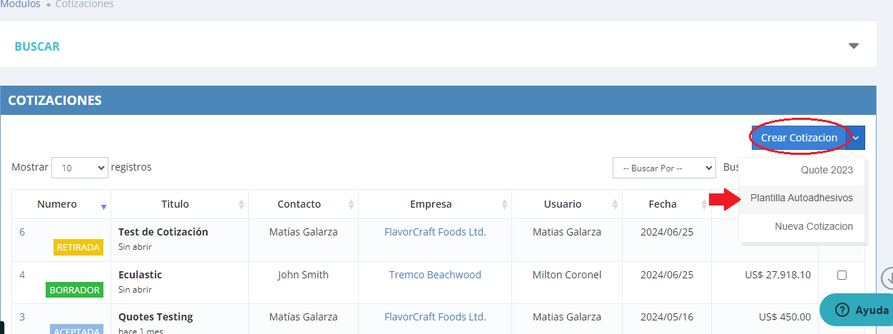Choose Plantilla Autoadhesivos from the menu
This screenshot has width=893, height=334.
tap(801, 198)
